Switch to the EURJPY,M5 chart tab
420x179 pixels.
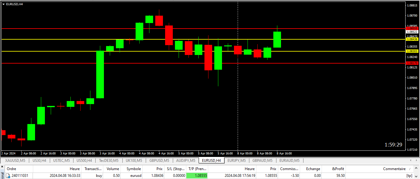pyautogui.click(x=237, y=161)
